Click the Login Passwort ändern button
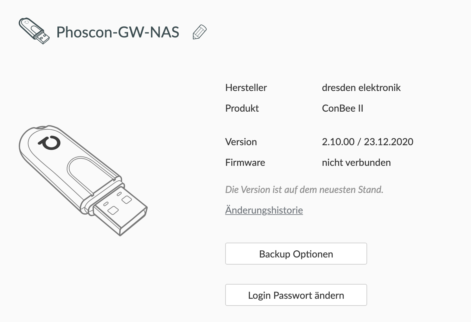The height and width of the screenshot is (322, 471). pos(296,295)
